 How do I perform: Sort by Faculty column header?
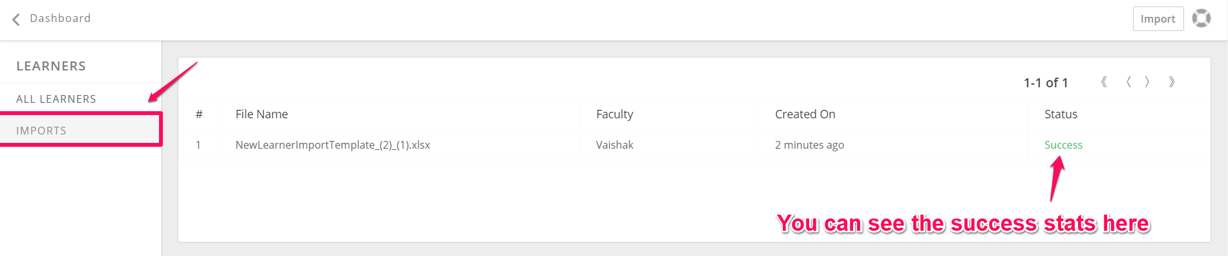pyautogui.click(x=615, y=114)
